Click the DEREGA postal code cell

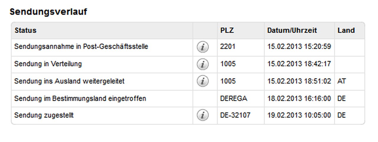click(234, 98)
